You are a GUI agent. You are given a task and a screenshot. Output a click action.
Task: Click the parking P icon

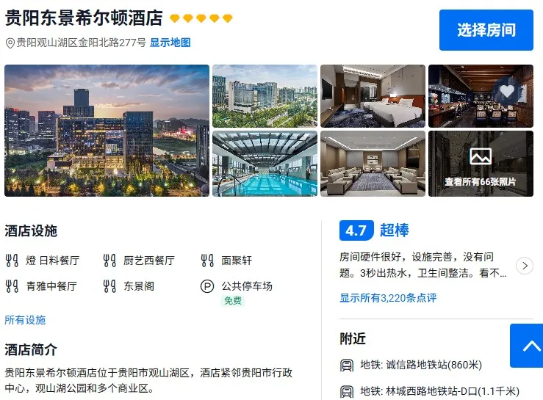[207, 286]
